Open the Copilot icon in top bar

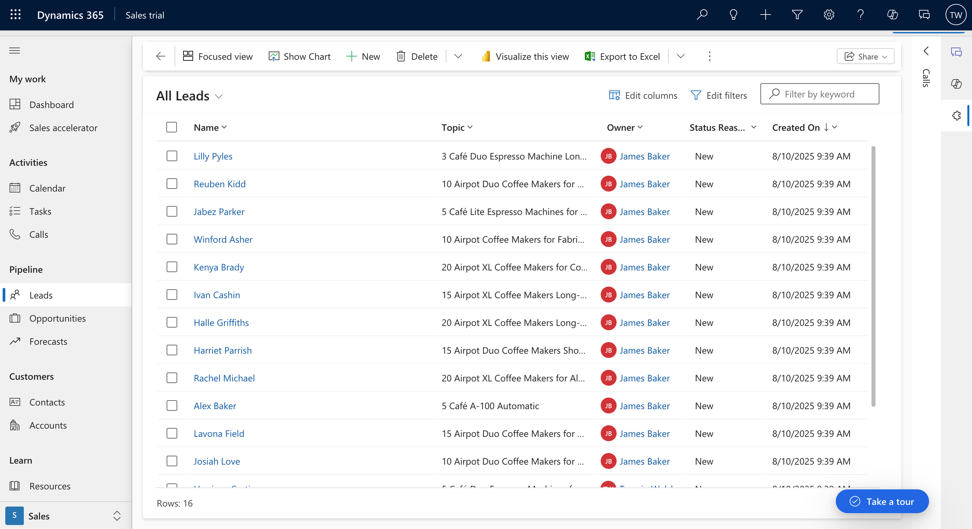[892, 15]
